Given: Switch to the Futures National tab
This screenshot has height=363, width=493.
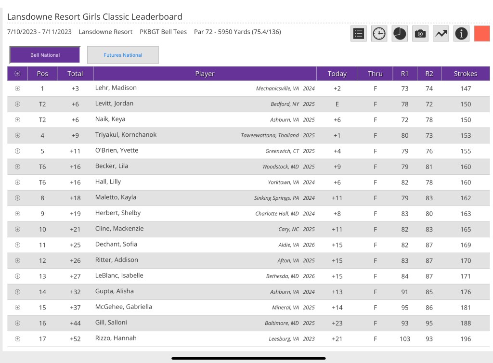Looking at the screenshot, I should pos(123,55).
